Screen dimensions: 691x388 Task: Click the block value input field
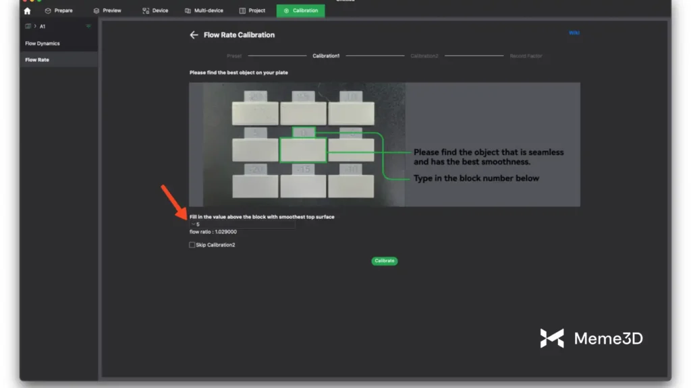[243, 224]
